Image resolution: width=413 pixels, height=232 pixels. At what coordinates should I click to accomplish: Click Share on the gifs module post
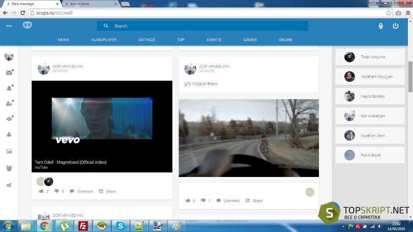pyautogui.click(x=254, y=201)
